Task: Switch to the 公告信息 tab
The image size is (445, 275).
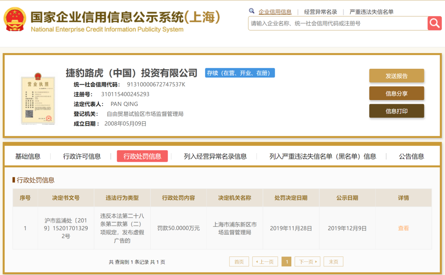Action: coord(411,156)
